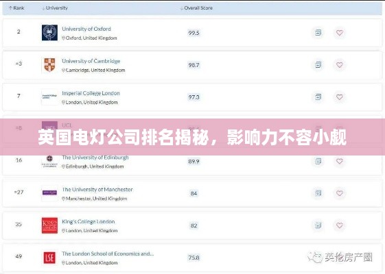Click the University of Manchester purple logo
The width and height of the screenshot is (385, 274).
tap(49, 193)
